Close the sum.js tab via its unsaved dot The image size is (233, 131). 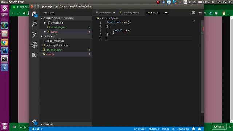[166, 13]
